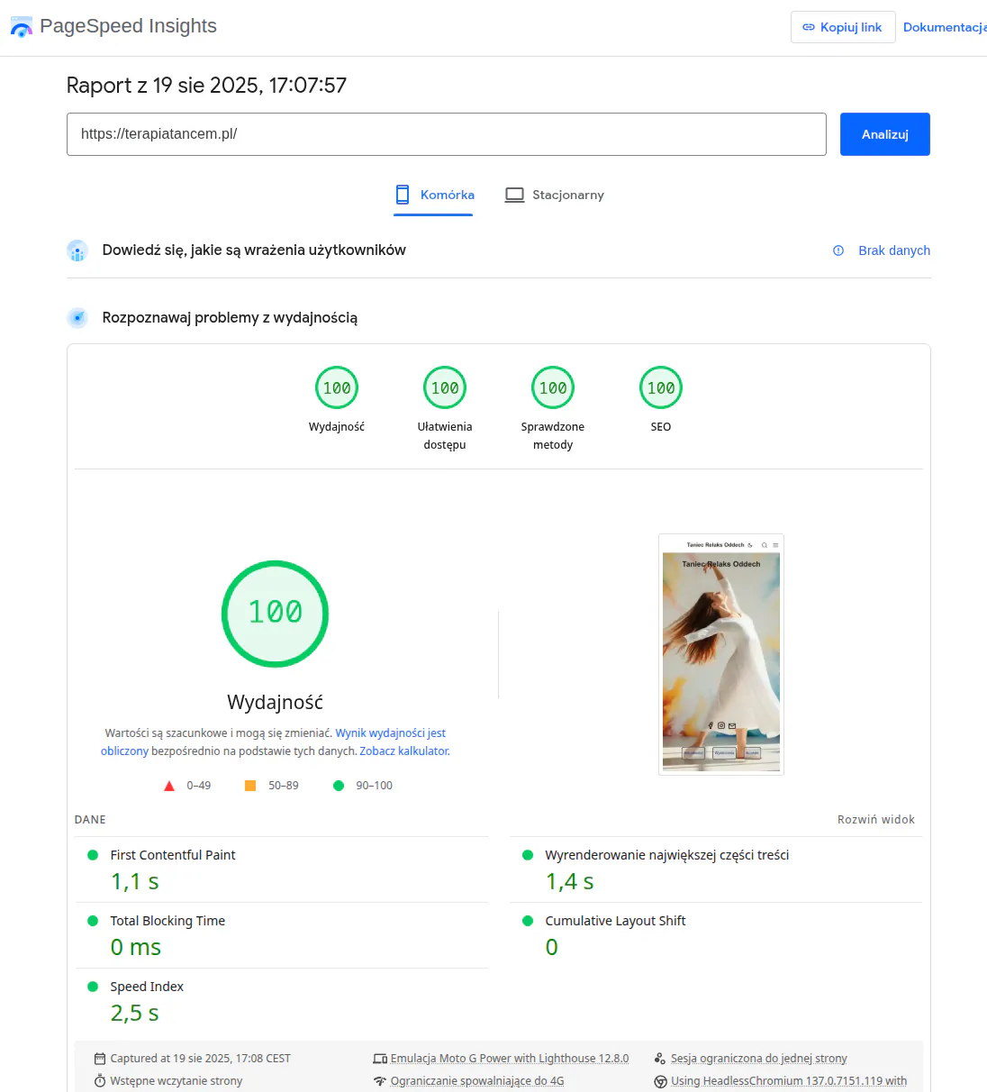Viewport: 987px width, 1092px height.
Task: Open the Dokumentacja link
Action: pos(944,27)
